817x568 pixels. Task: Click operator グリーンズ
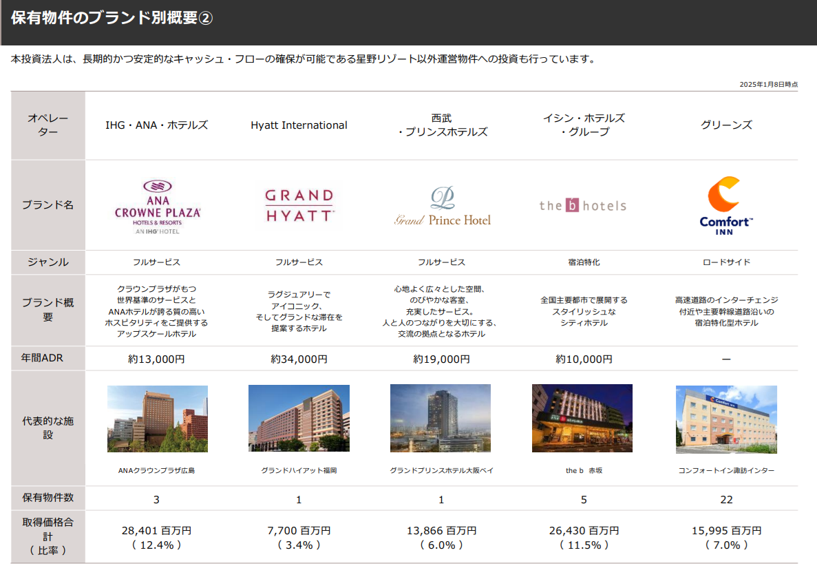[x=726, y=125]
